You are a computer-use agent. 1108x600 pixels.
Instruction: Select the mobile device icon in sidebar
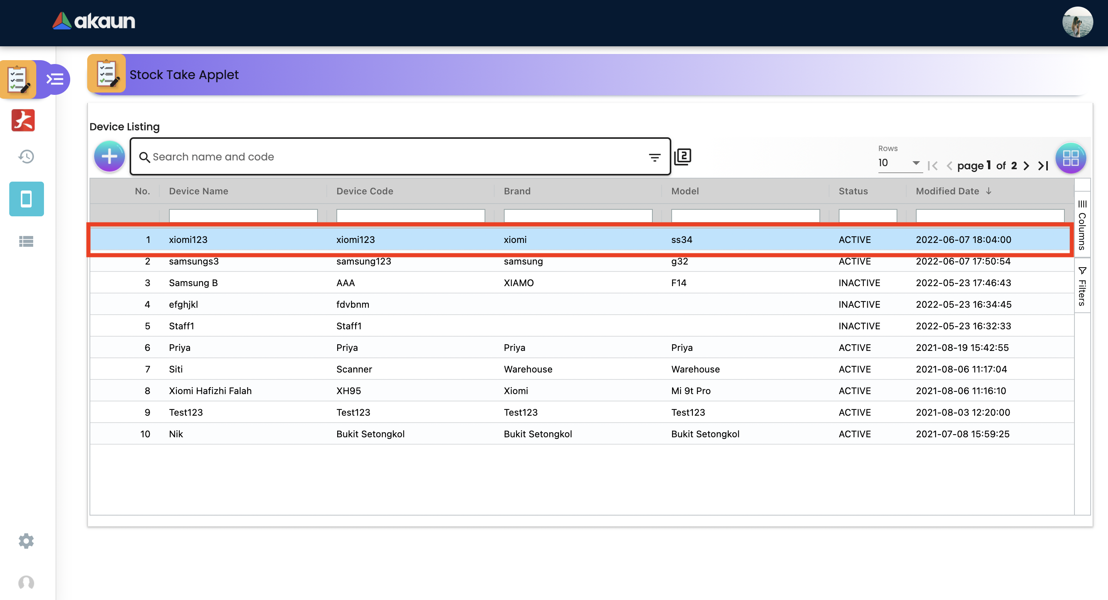pyautogui.click(x=26, y=199)
